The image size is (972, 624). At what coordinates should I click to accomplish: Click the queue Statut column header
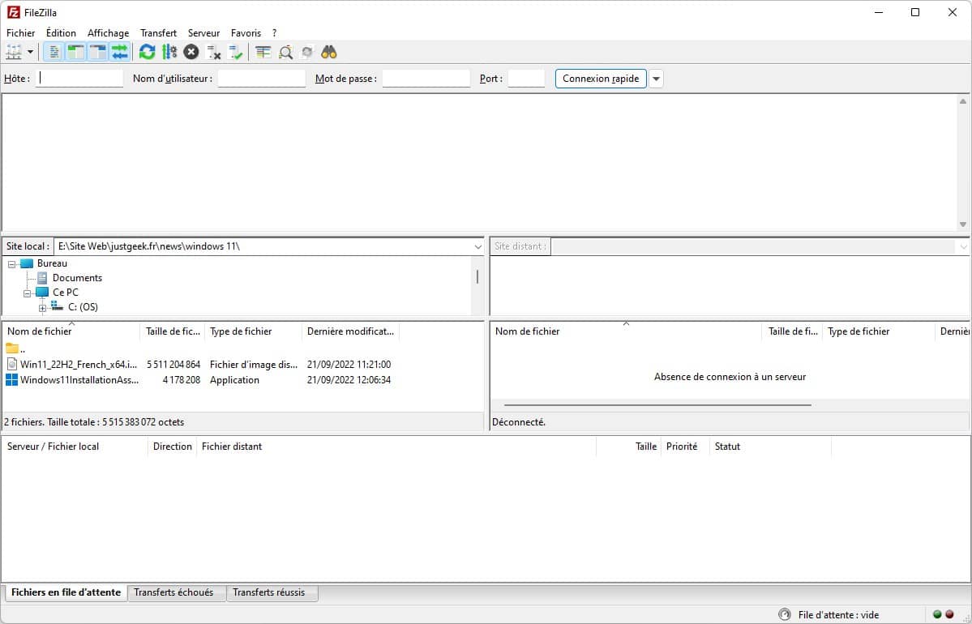coord(770,447)
